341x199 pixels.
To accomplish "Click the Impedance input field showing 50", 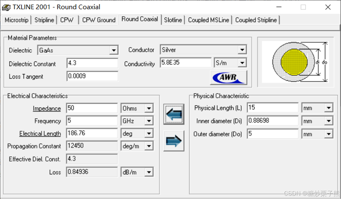I will [x=92, y=108].
